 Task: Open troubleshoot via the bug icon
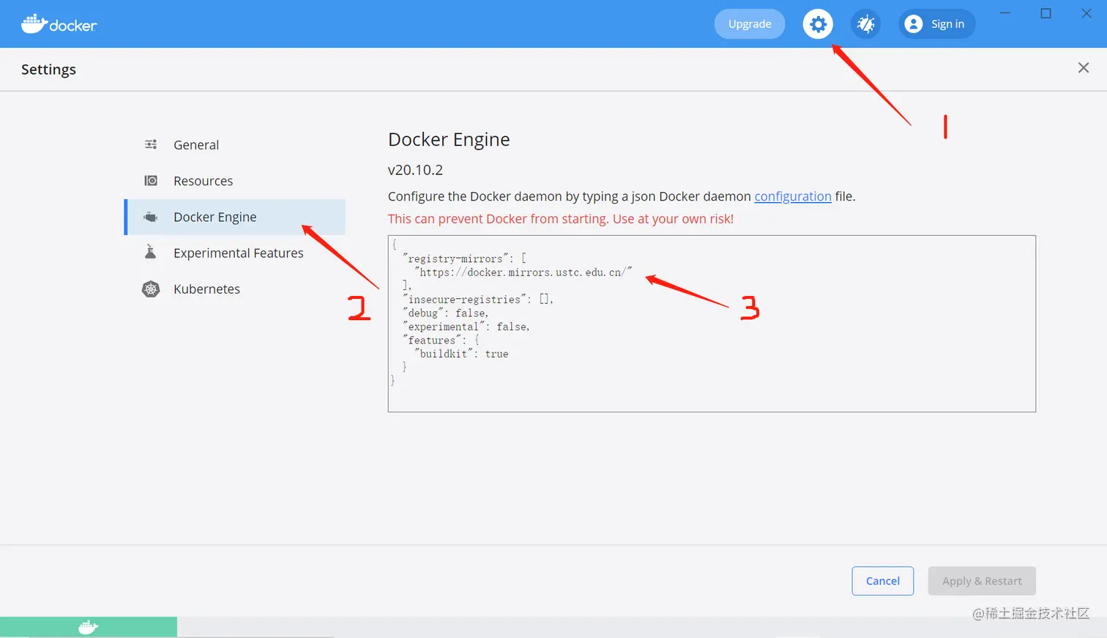pos(865,24)
